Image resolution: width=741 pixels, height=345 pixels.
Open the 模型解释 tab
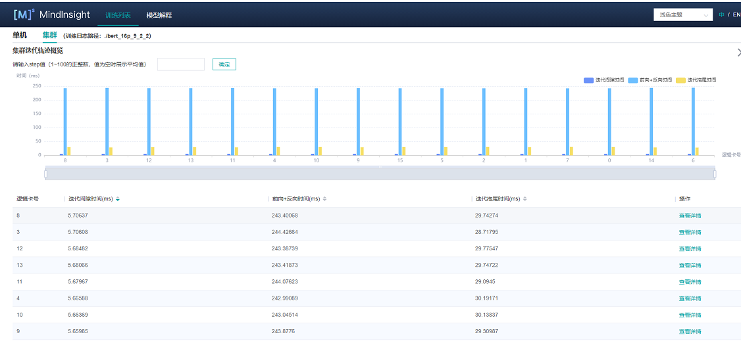[159, 14]
